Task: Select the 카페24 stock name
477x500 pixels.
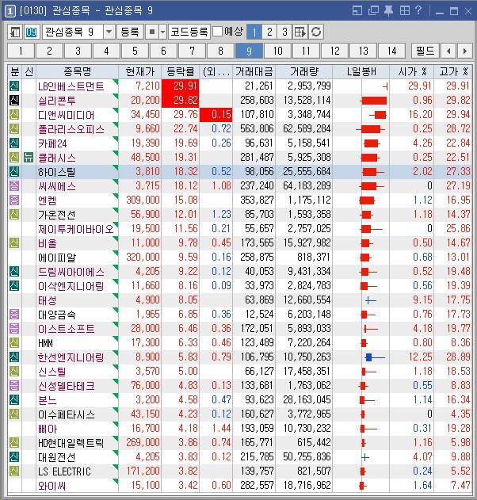Action: [52, 143]
